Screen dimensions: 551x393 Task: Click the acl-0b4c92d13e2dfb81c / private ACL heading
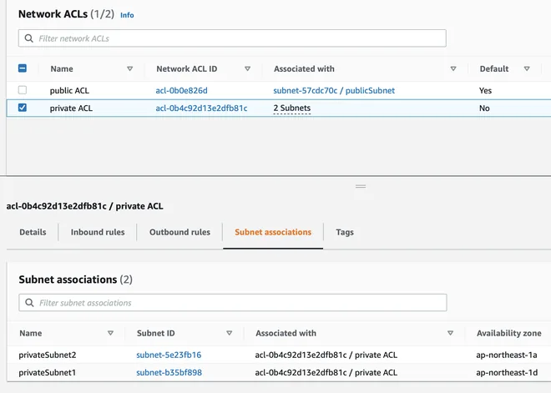pos(84,206)
